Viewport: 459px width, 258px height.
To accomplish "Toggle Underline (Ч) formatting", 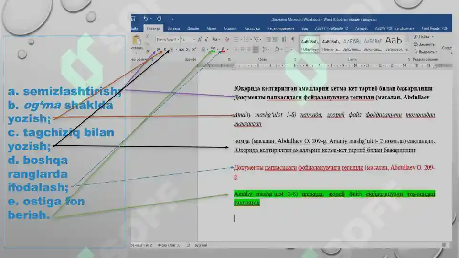I will point(171,50).
